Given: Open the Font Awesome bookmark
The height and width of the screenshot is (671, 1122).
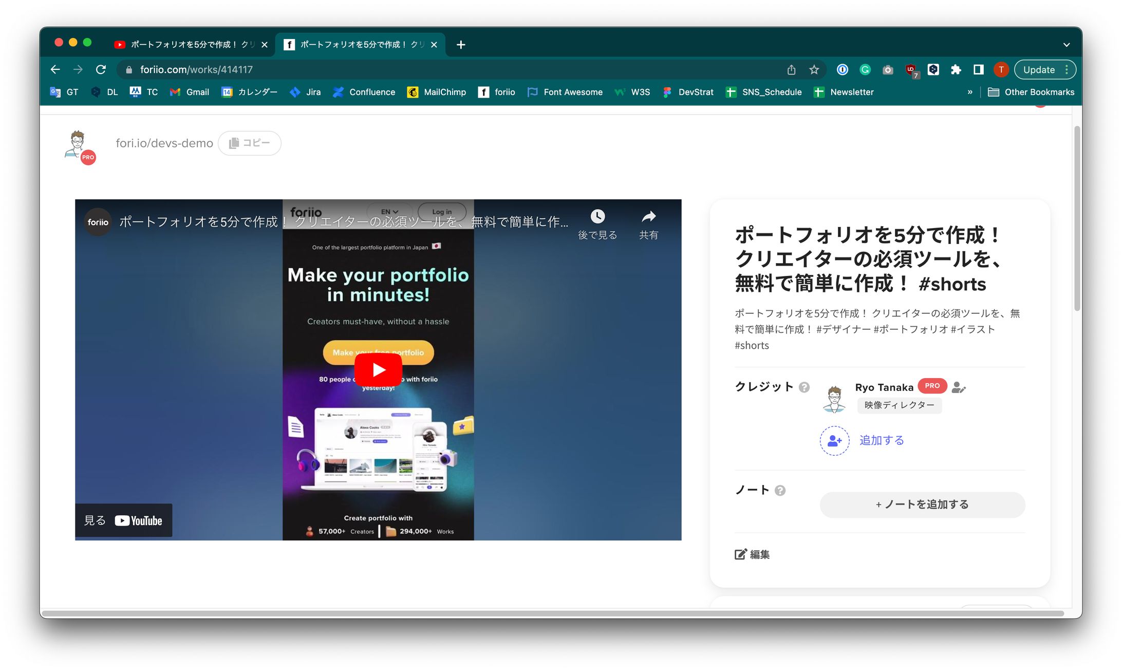Looking at the screenshot, I should tap(565, 92).
